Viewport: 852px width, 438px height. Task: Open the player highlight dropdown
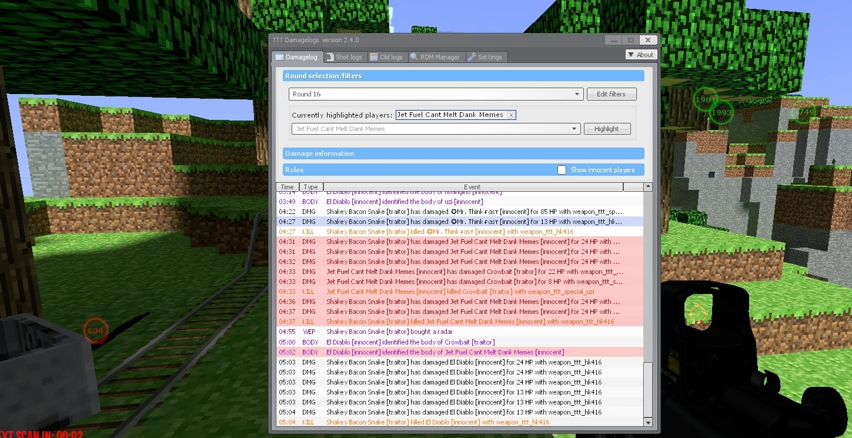click(436, 129)
